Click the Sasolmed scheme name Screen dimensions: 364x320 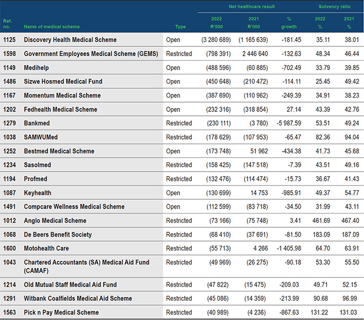click(x=38, y=165)
